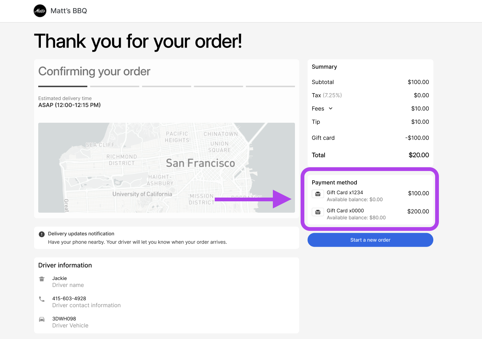
Task: Click the first progress bar segment
Action: tap(63, 86)
